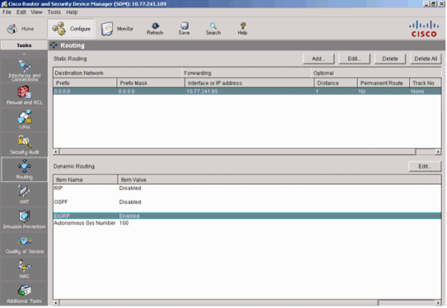Image resolution: width=447 pixels, height=308 pixels.
Task: Open Intrusion Prevention task
Action: (24, 219)
